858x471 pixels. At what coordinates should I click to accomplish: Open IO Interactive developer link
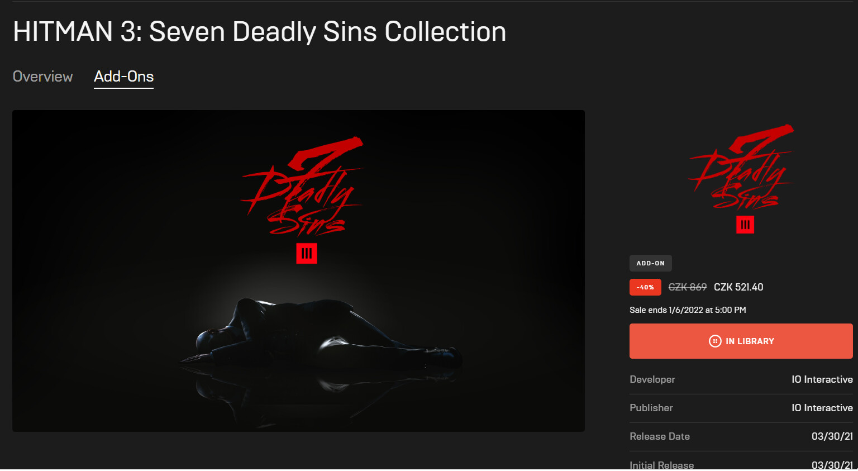tap(822, 379)
